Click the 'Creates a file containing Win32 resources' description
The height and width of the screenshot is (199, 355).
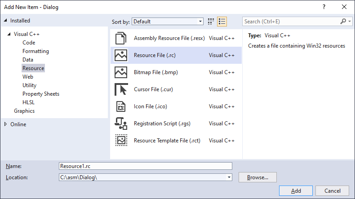click(x=297, y=46)
